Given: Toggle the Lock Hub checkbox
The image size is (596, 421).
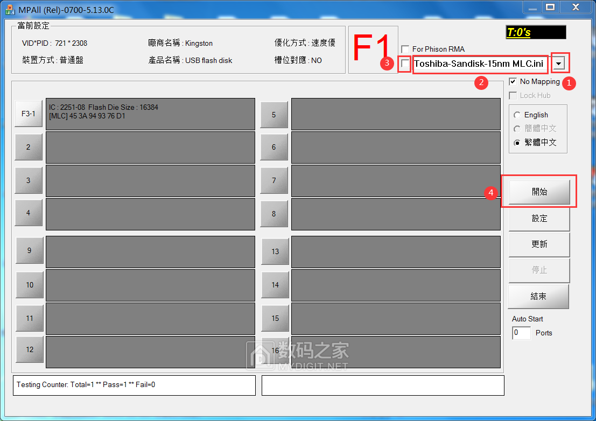Looking at the screenshot, I should point(513,95).
